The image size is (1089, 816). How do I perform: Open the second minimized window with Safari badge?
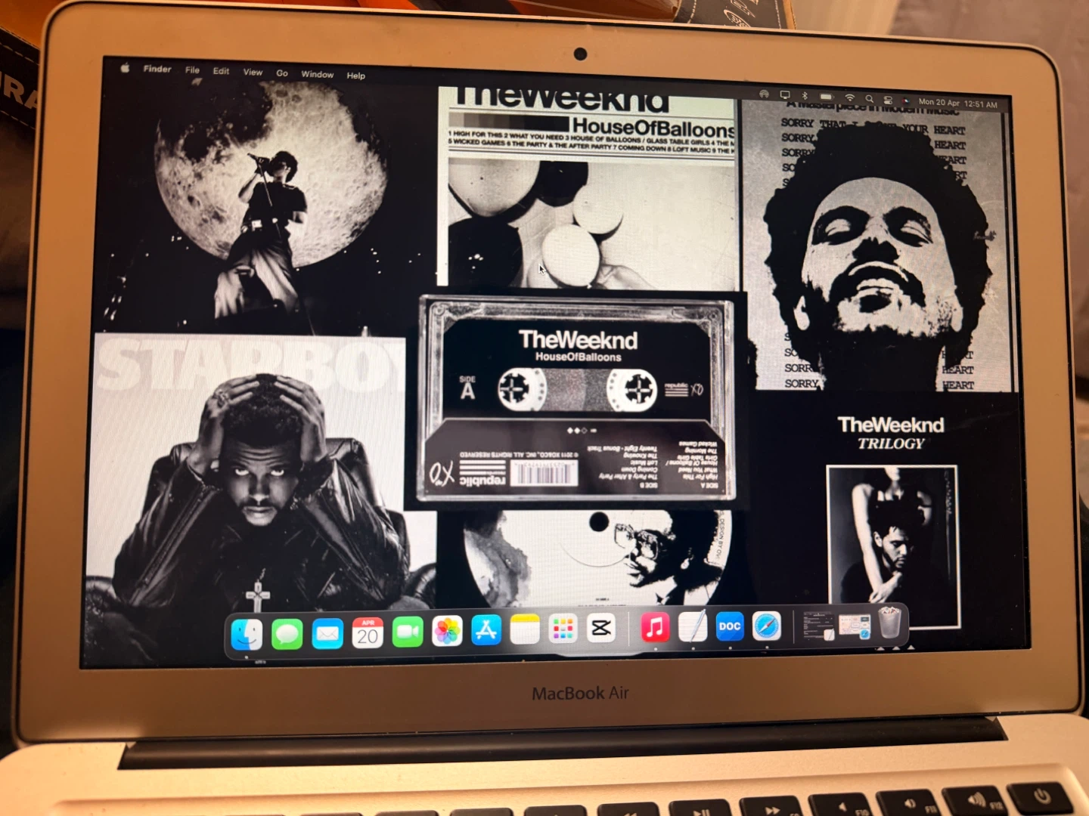tap(855, 626)
